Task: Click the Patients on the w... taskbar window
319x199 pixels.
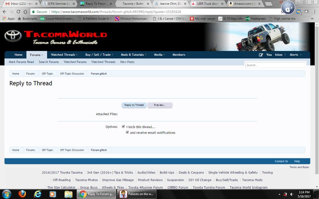Action: pyautogui.click(x=137, y=194)
